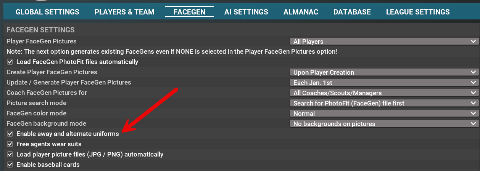Uncheck Free agents wear suits
This screenshot has width=480, height=171.
pos(10,144)
